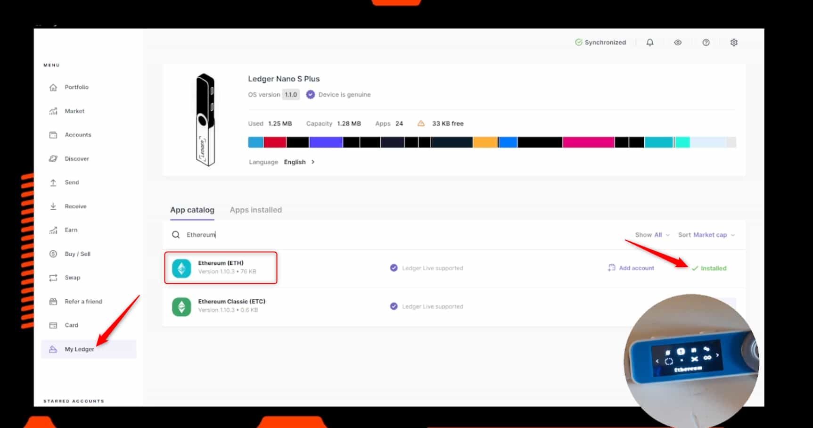813x428 pixels.
Task: Expand the Show All filter dropdown
Action: (652, 235)
